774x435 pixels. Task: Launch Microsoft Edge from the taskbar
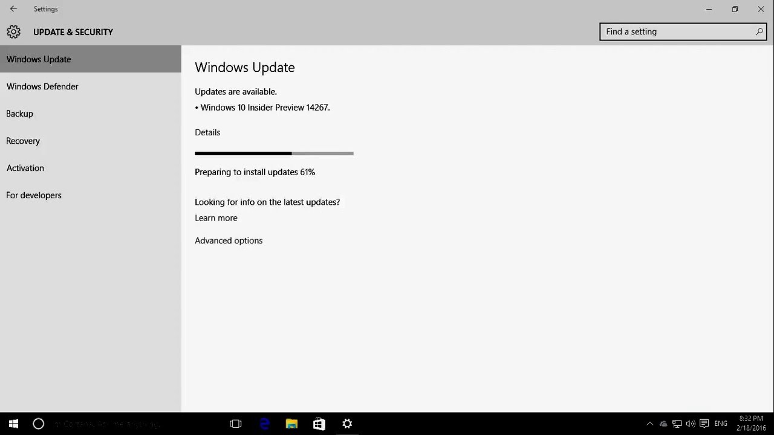(x=264, y=424)
